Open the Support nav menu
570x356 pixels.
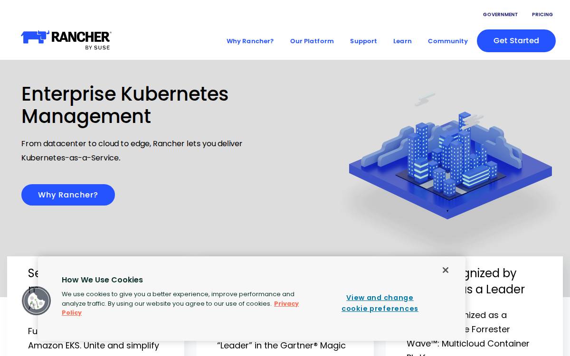363,41
